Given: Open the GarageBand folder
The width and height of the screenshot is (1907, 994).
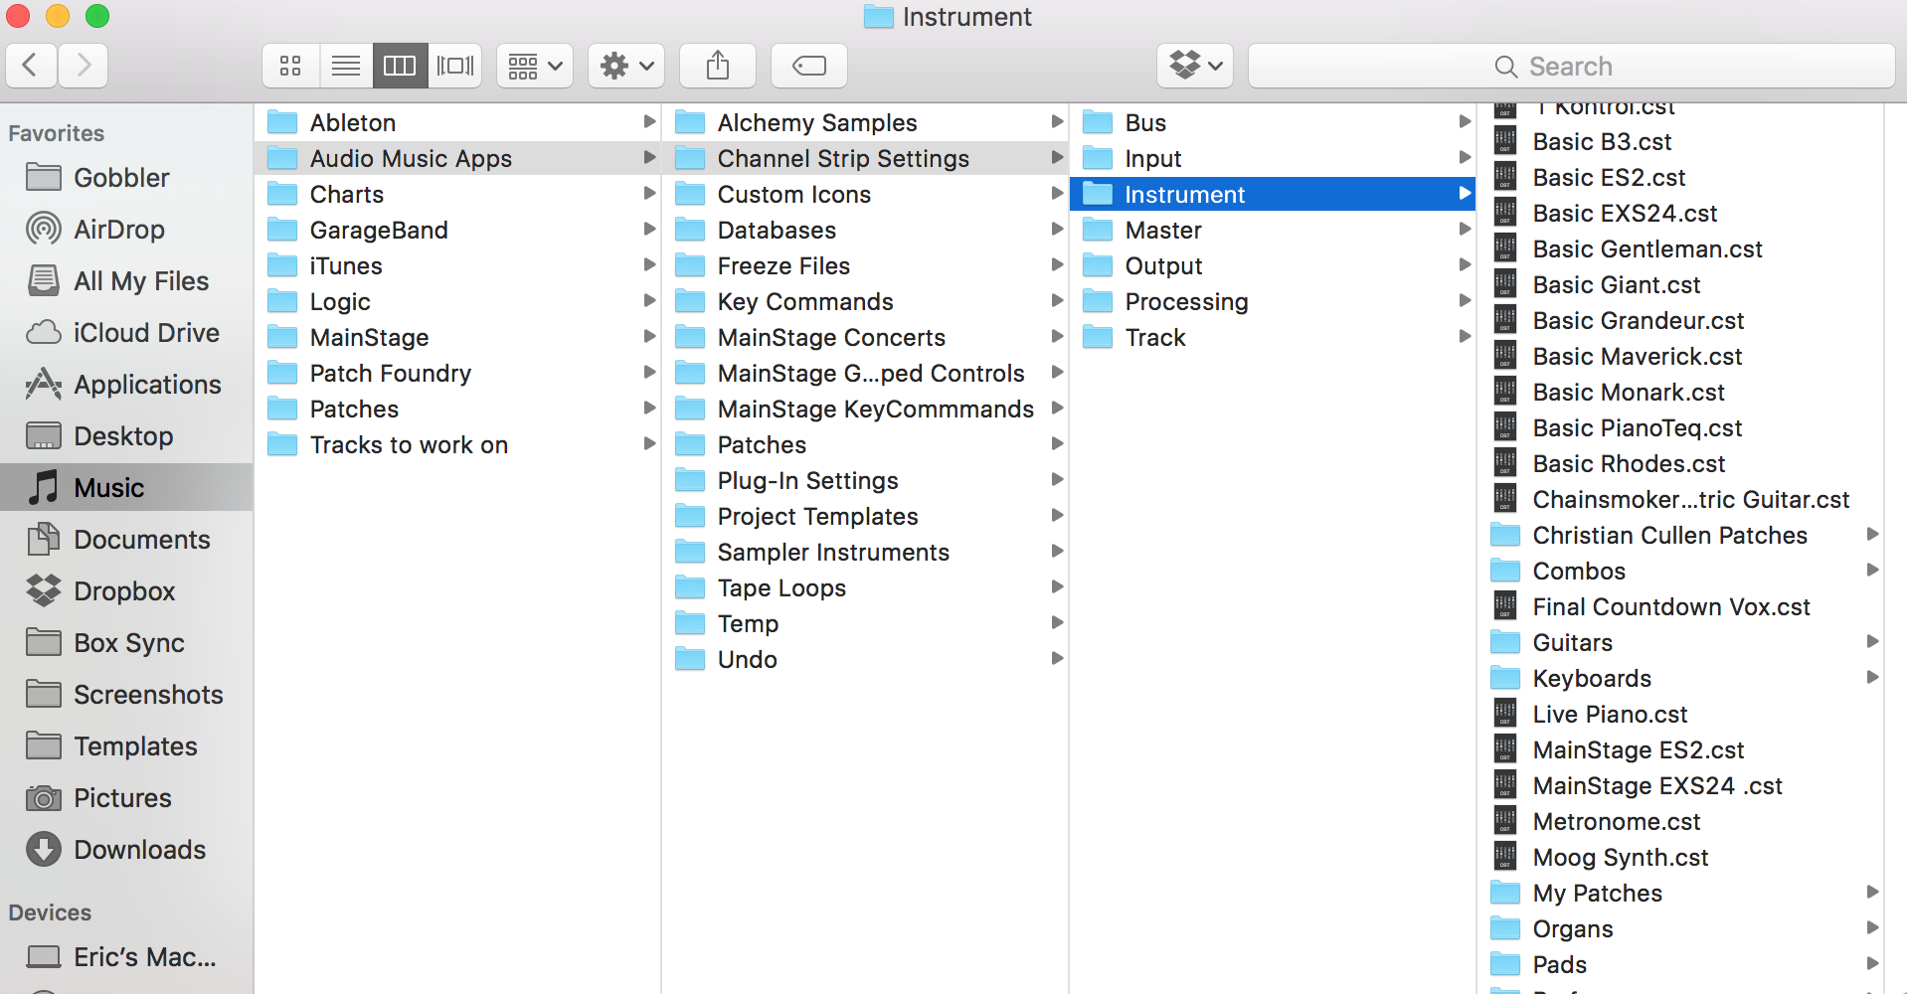Looking at the screenshot, I should point(457,230).
